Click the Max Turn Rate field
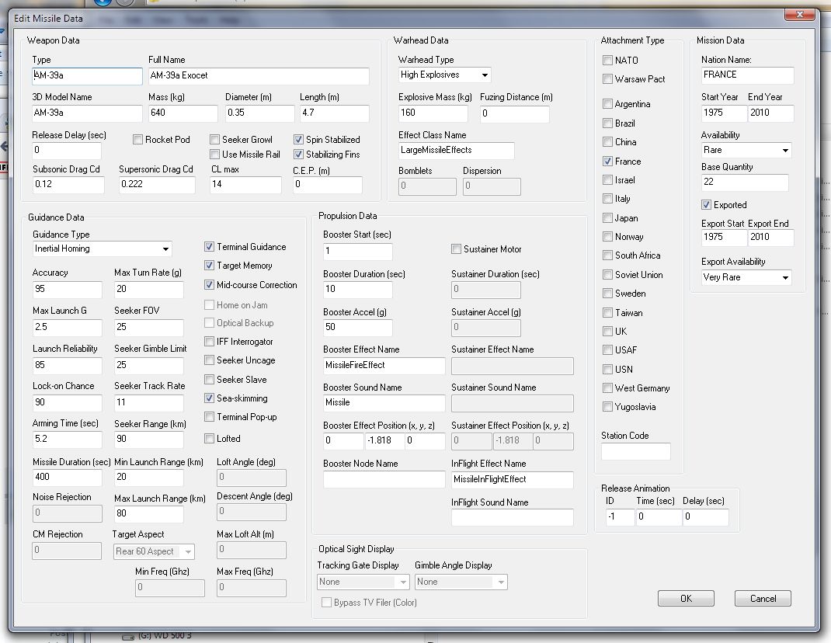The height and width of the screenshot is (643, 831). tap(149, 290)
